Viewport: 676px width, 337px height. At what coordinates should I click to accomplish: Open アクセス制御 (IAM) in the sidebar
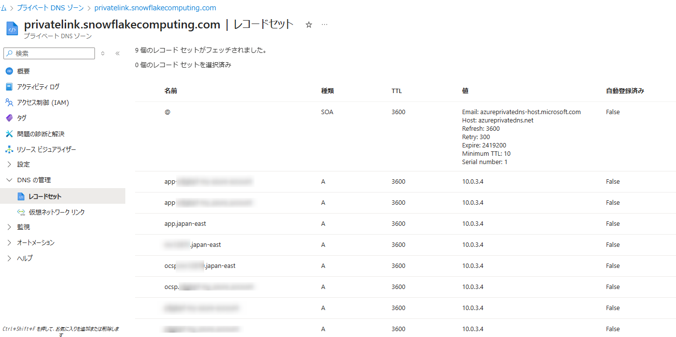[43, 102]
